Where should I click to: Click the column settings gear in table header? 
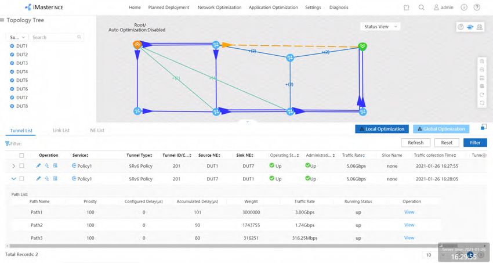tap(484, 156)
